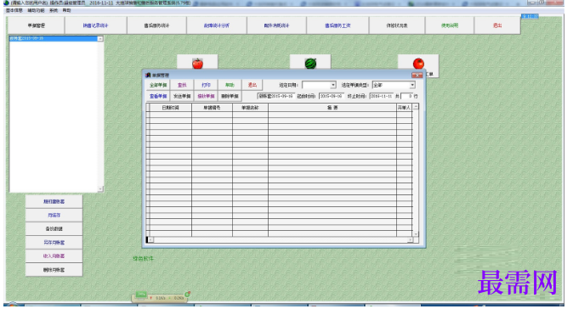Click the 开单人 column header
This screenshot has width=573, height=309.
click(x=404, y=108)
